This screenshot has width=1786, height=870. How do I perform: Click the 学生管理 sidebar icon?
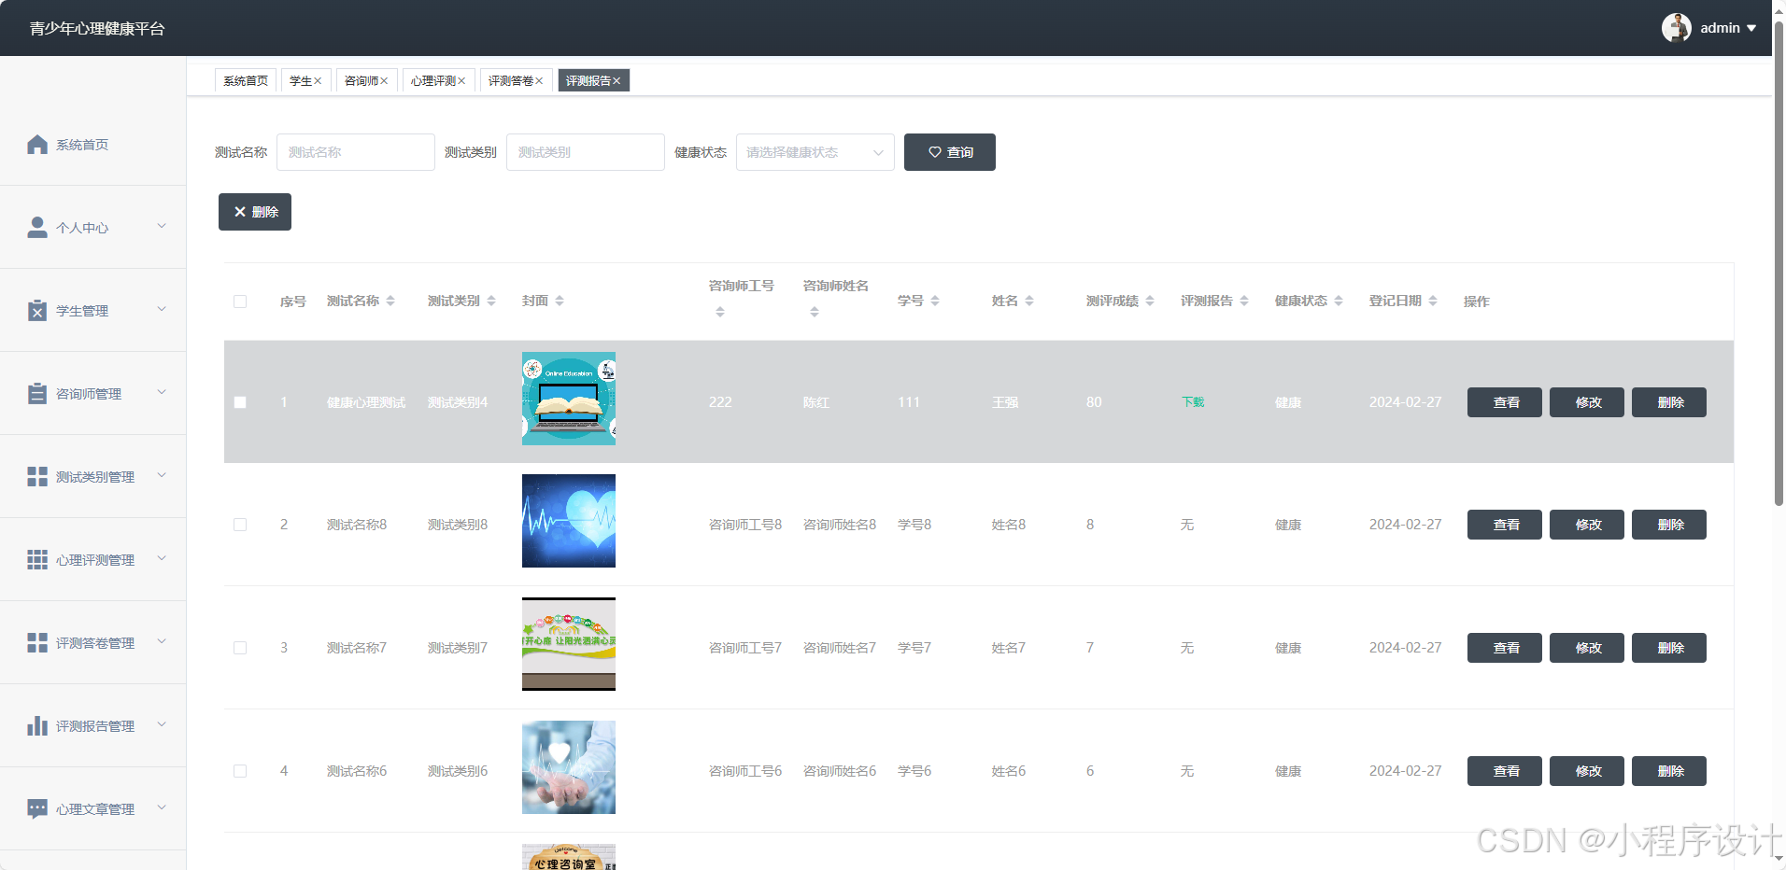tap(37, 311)
